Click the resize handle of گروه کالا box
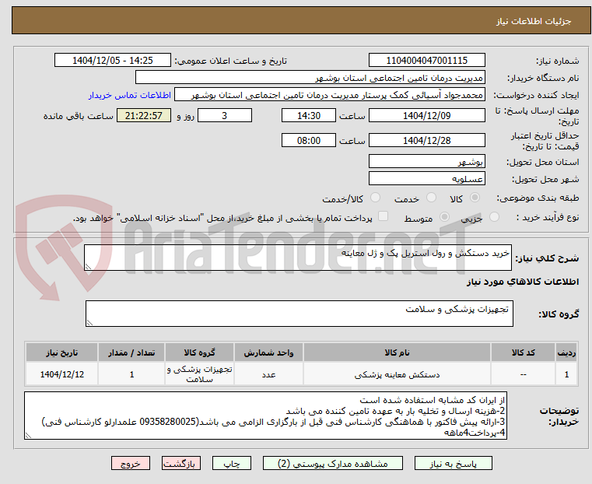This screenshot has height=484, width=592. pyautogui.click(x=89, y=322)
